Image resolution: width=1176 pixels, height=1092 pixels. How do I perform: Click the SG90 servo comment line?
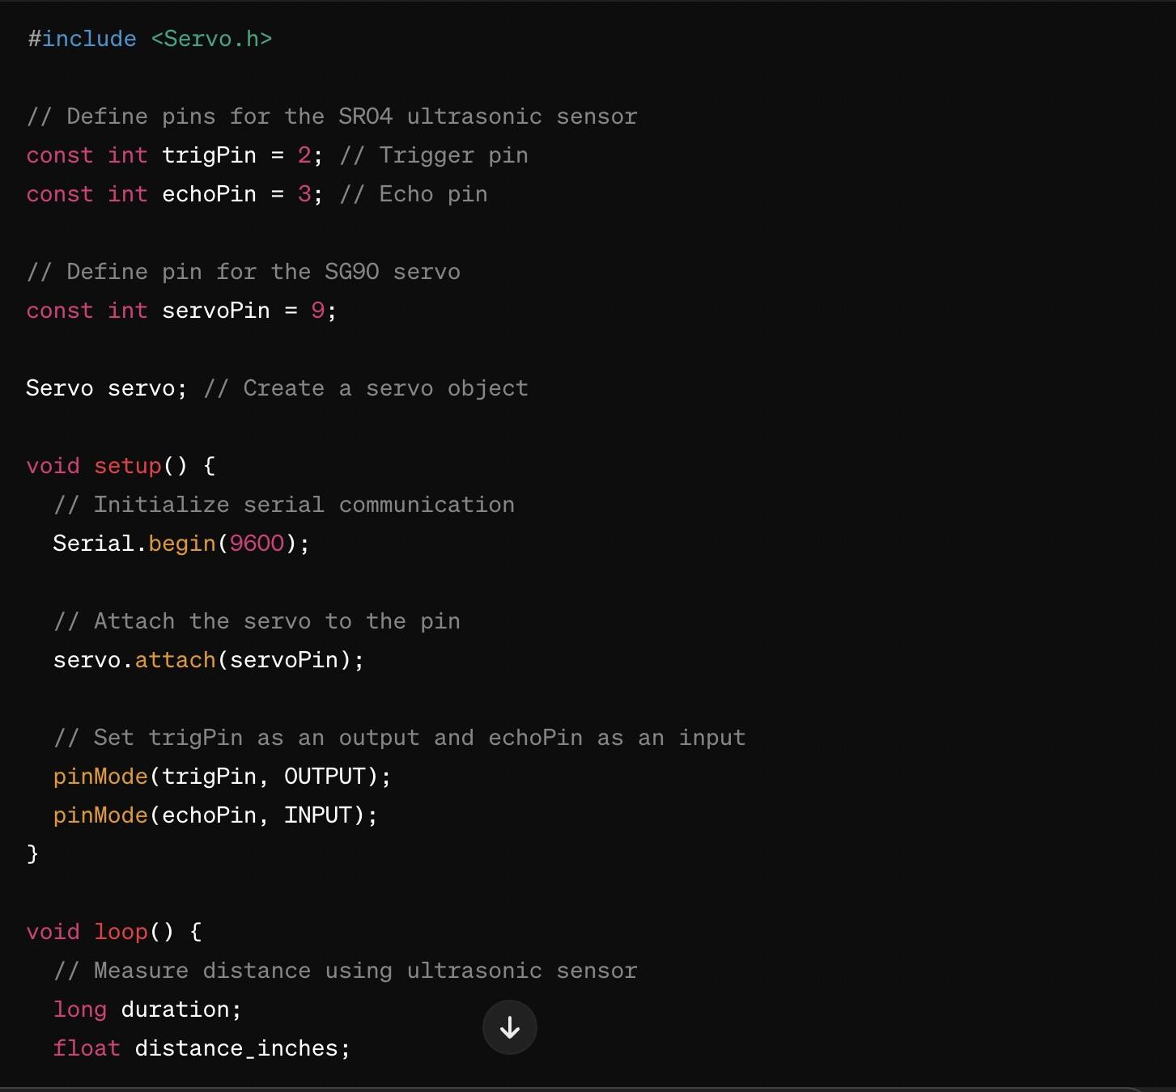244,272
